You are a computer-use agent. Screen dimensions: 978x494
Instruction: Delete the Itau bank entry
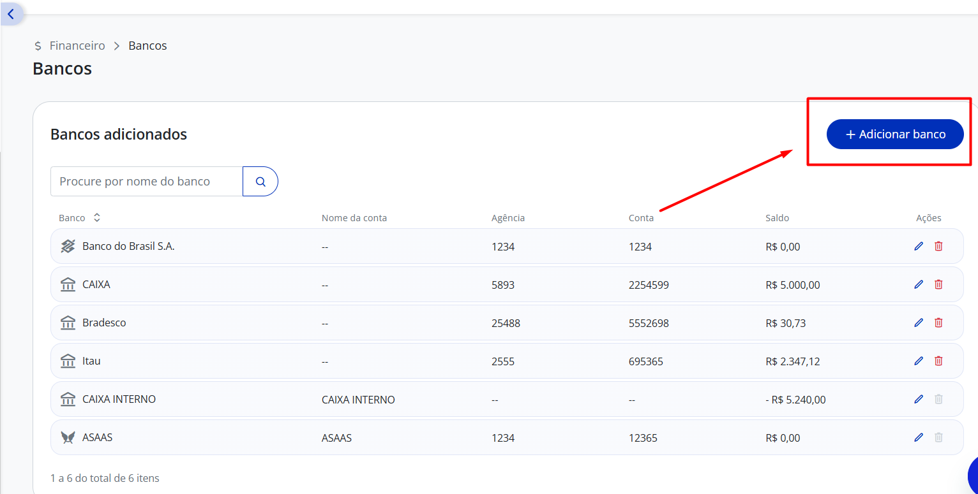pyautogui.click(x=938, y=361)
